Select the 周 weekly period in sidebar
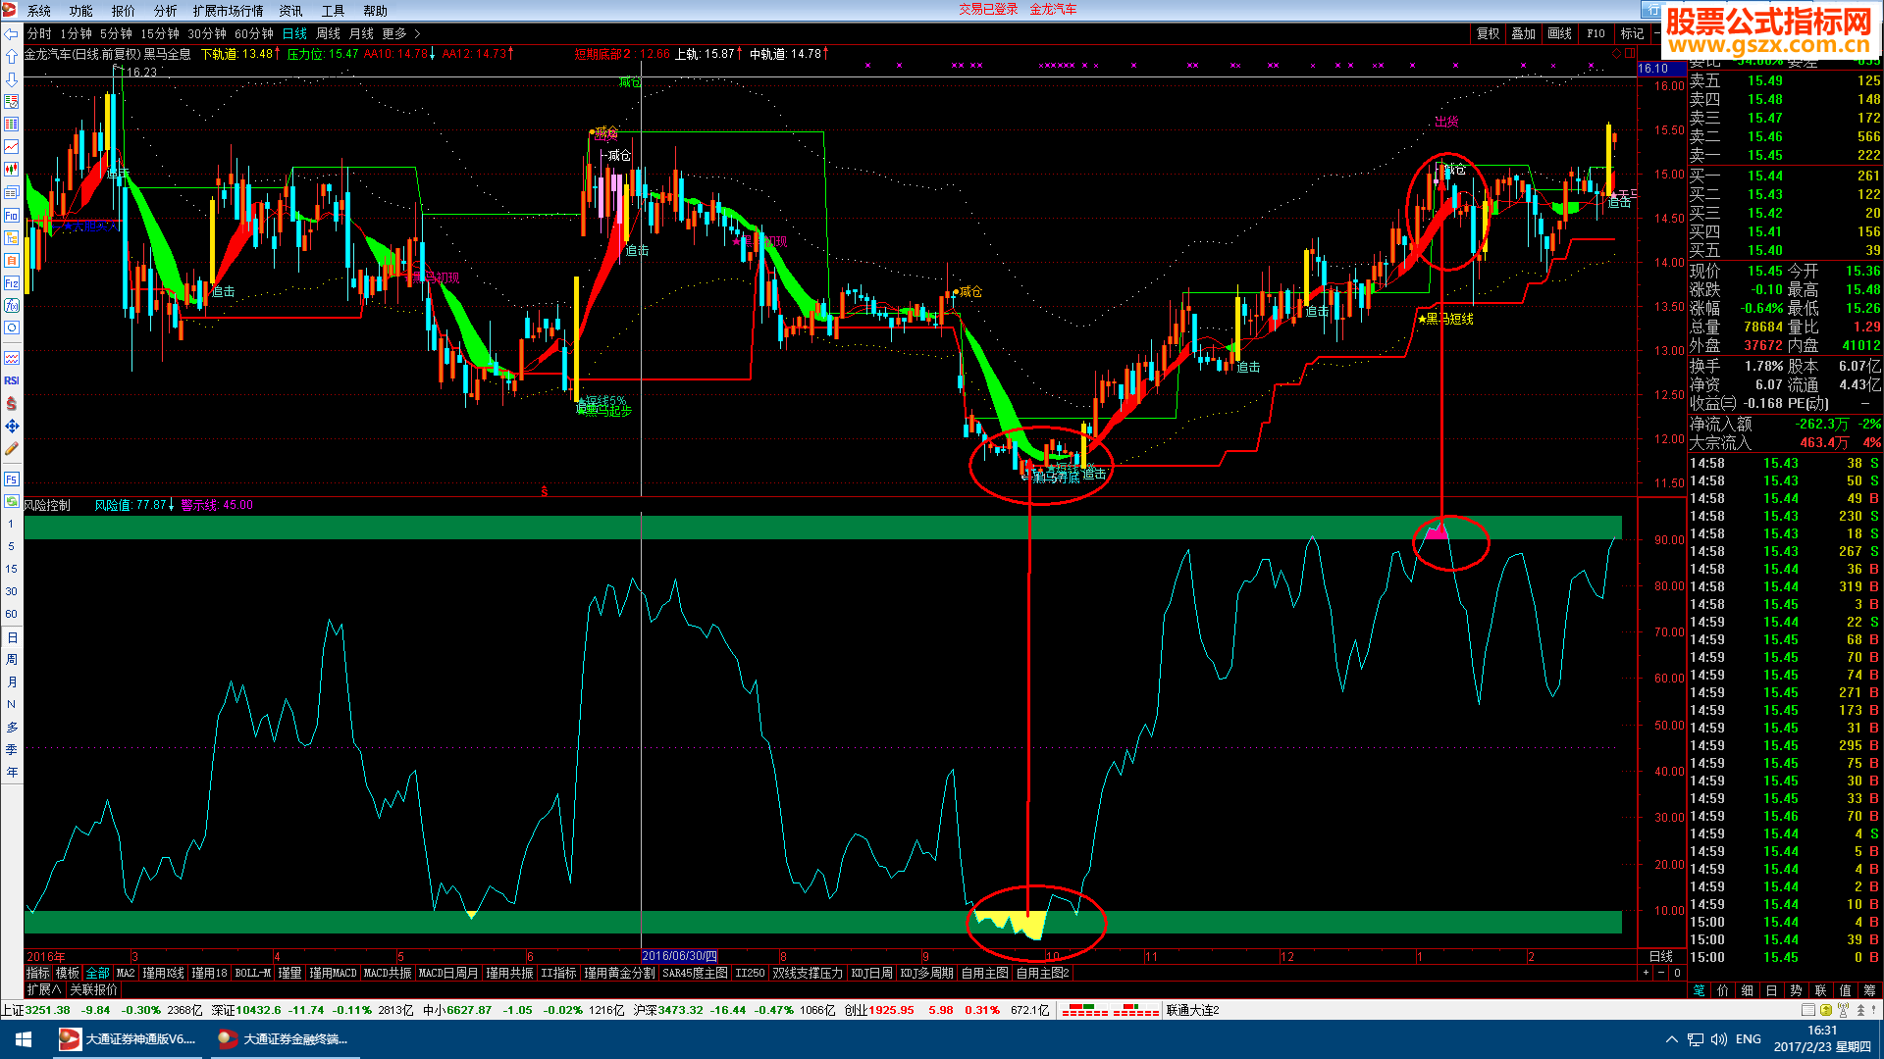The width and height of the screenshot is (1884, 1059). pyautogui.click(x=11, y=659)
